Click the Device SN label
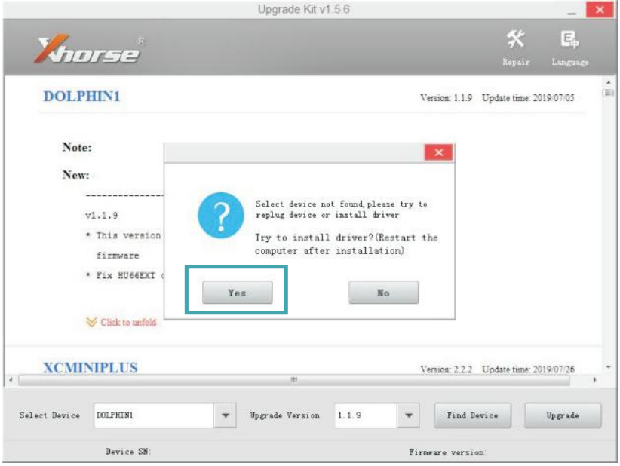 (128, 452)
